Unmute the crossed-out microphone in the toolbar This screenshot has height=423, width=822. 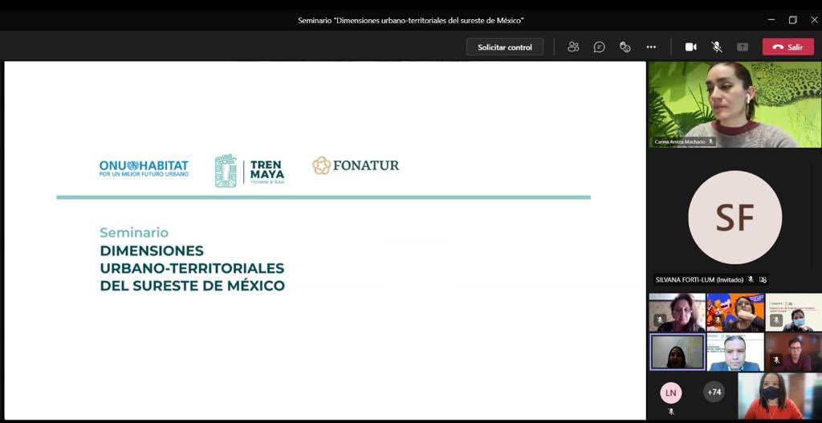pyautogui.click(x=717, y=47)
